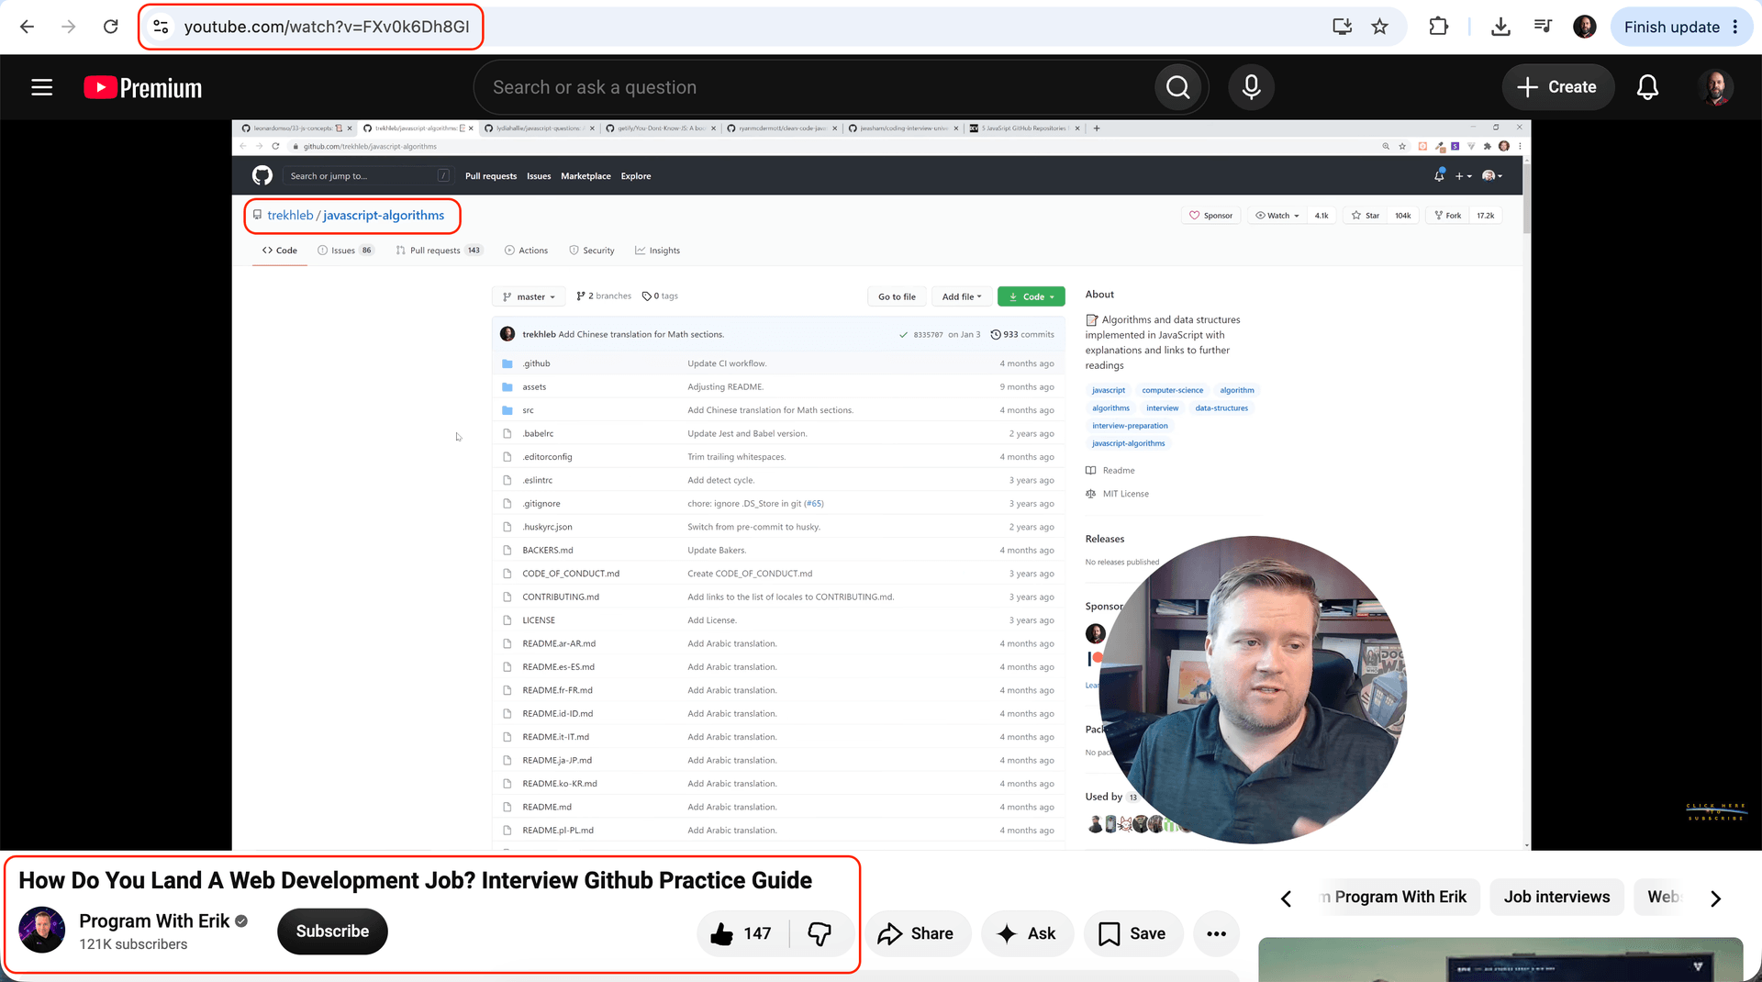Bookmark this page with the star icon
The image size is (1762, 982).
[x=1380, y=27]
